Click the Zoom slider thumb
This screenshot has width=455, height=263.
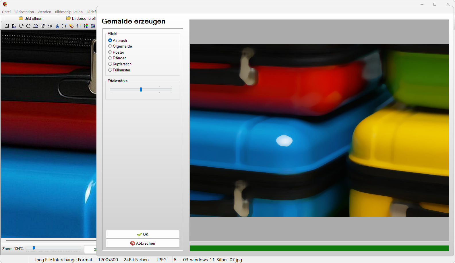tap(34, 248)
